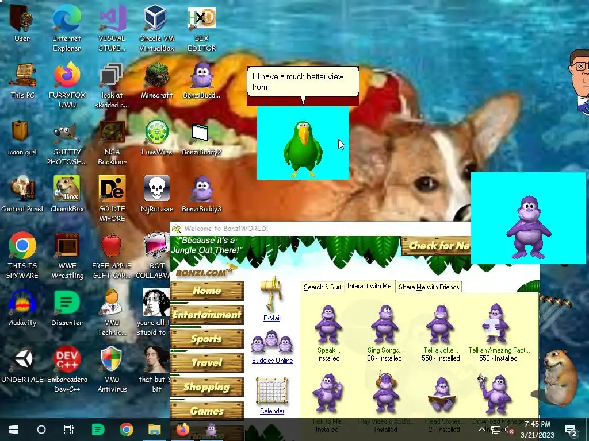Open the User desktop icon

click(22, 23)
